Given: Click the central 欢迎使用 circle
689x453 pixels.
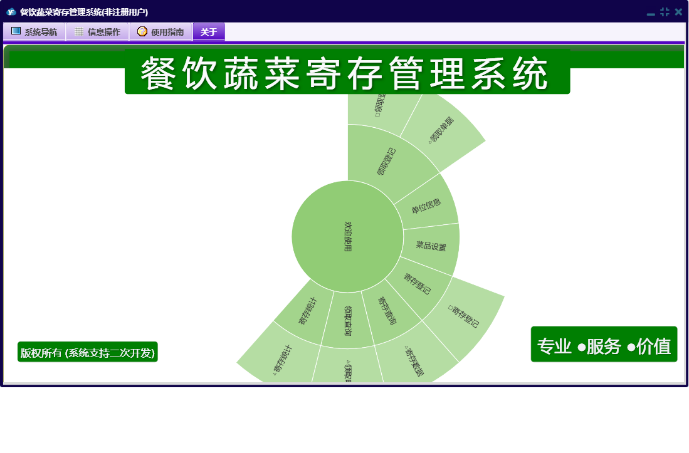Looking at the screenshot, I should click(347, 236).
